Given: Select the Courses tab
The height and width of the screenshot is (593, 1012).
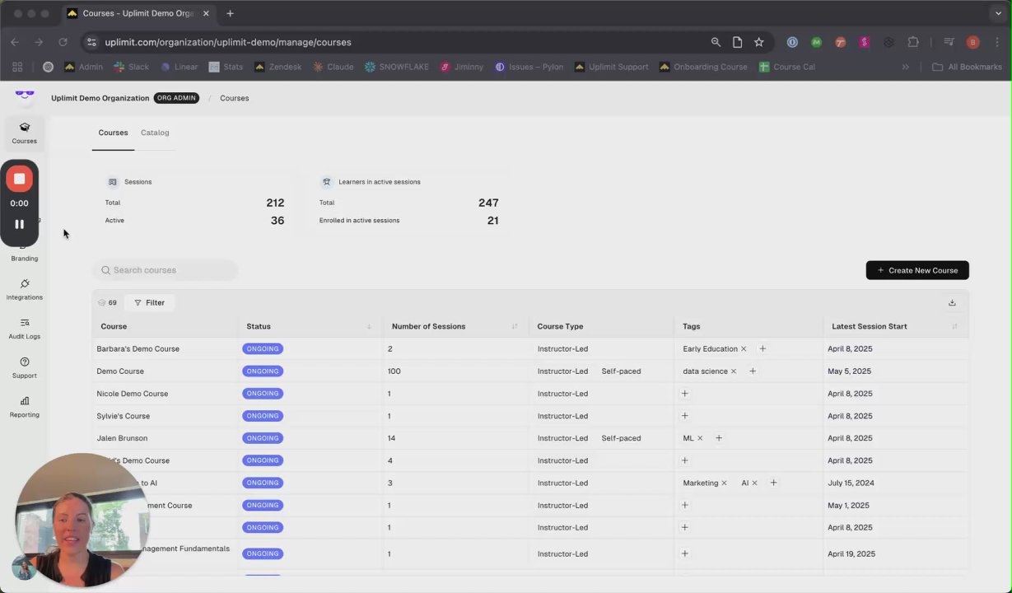Looking at the screenshot, I should [113, 133].
